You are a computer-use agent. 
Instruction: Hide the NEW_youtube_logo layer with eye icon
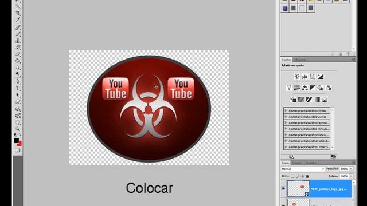[x=283, y=188]
